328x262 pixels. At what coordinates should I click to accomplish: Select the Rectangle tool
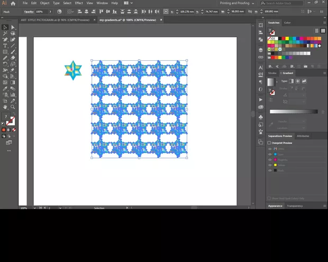pos(5,52)
